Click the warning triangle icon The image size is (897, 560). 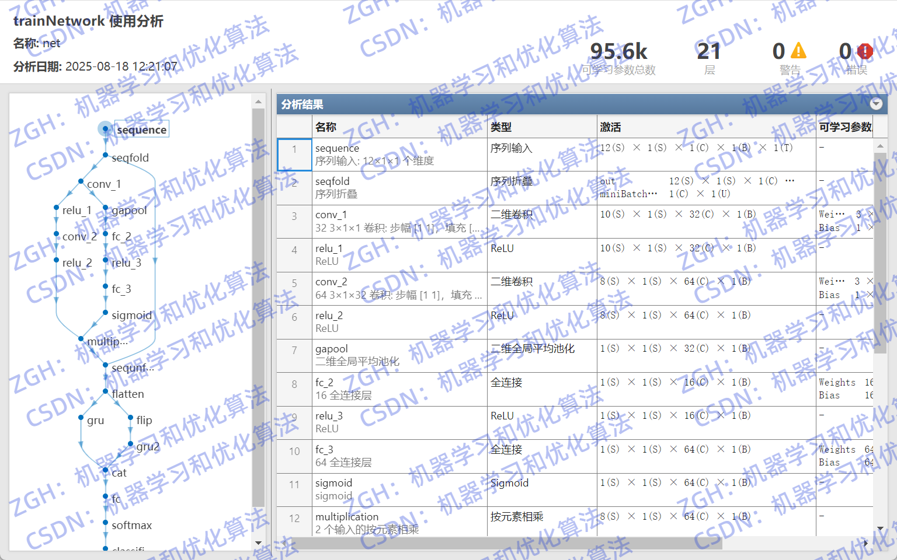[798, 51]
